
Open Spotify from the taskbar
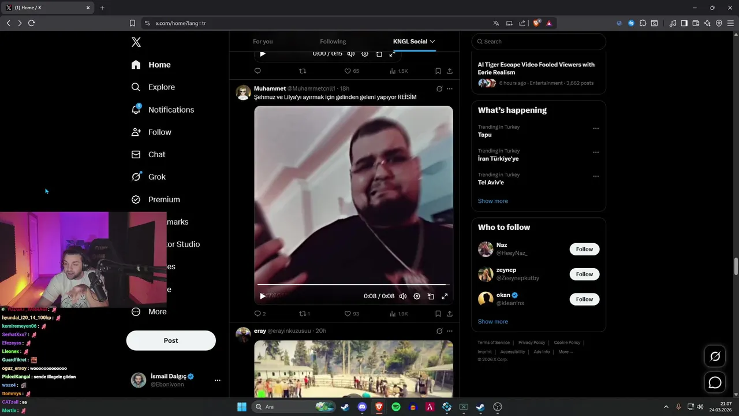[396, 407]
